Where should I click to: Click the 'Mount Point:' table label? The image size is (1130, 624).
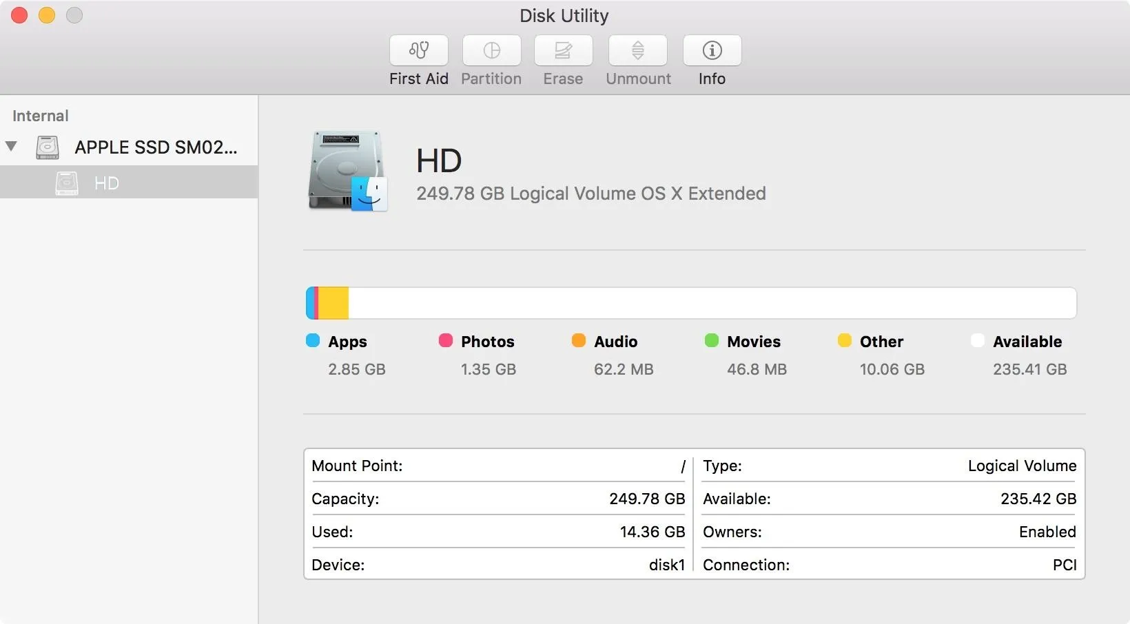pos(357,466)
